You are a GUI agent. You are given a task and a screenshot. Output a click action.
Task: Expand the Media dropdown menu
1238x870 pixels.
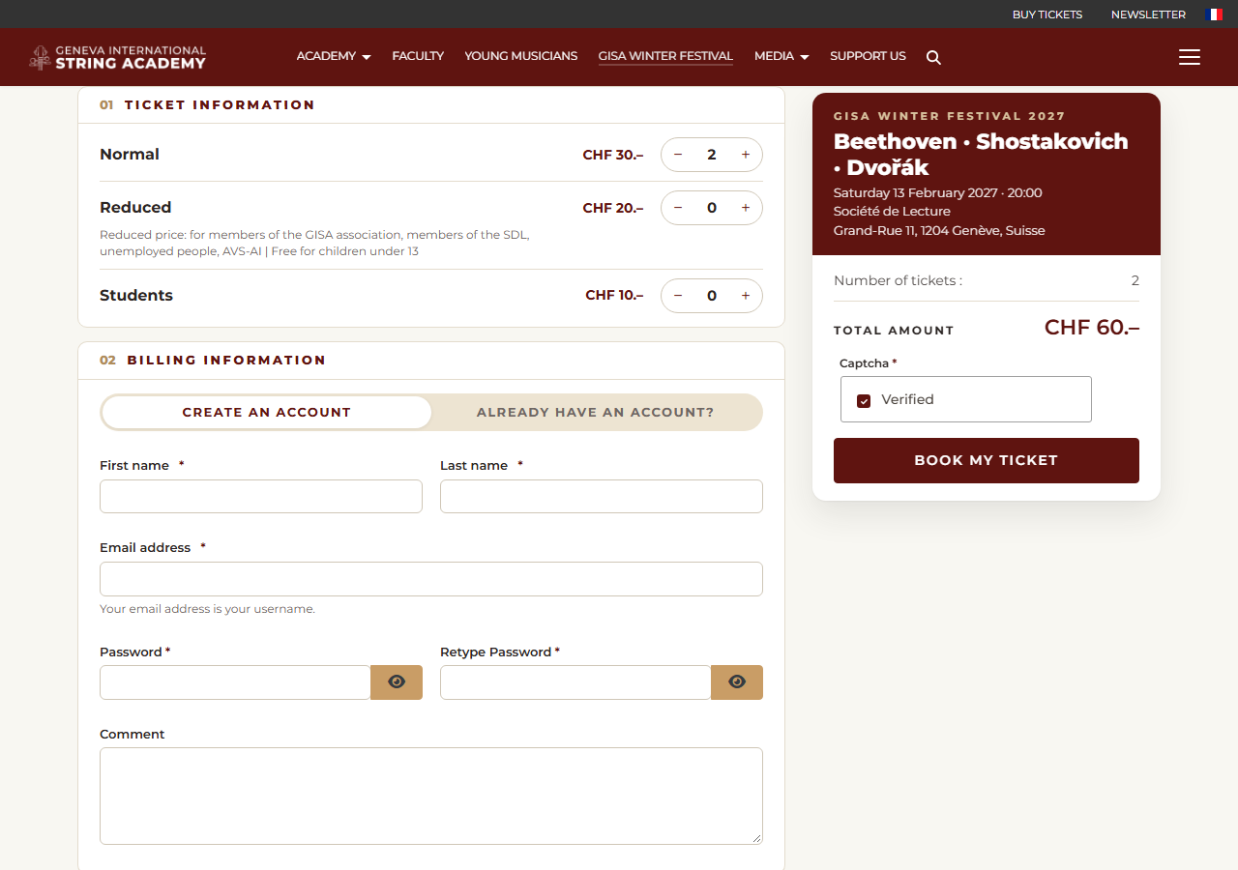[781, 56]
